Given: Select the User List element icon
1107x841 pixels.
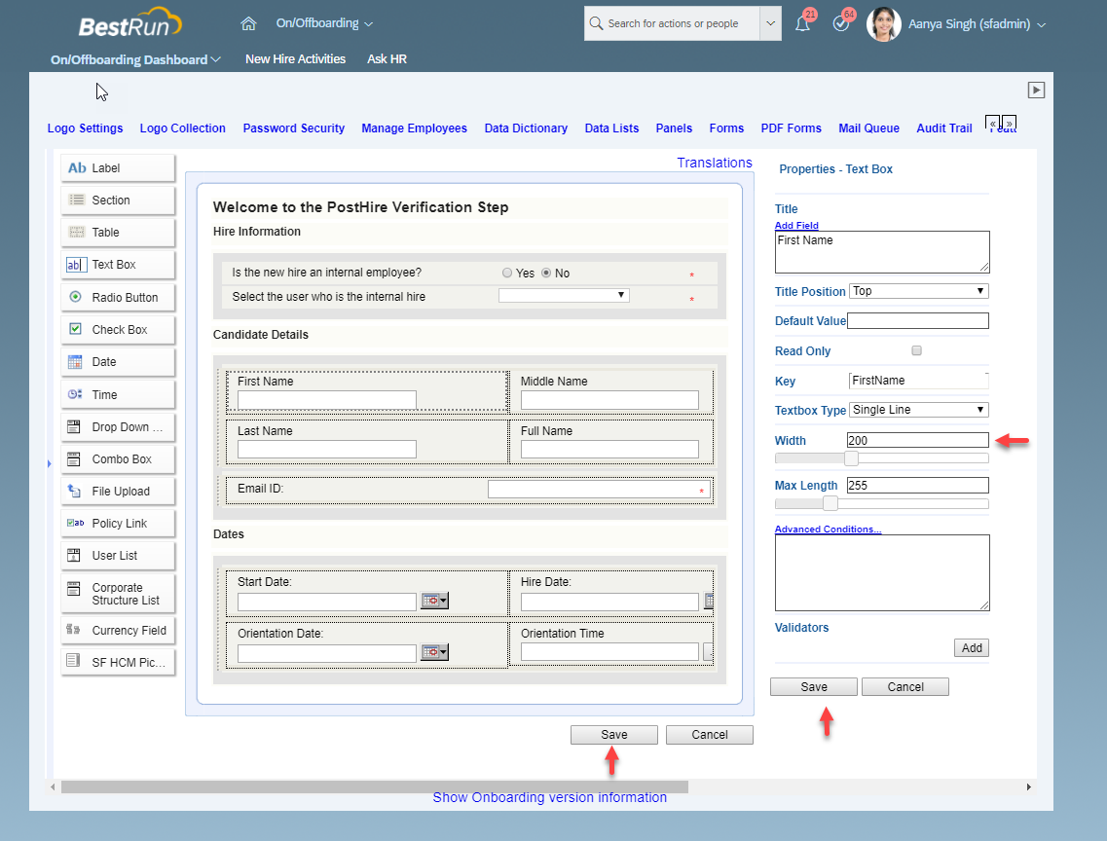Looking at the screenshot, I should click(x=73, y=555).
